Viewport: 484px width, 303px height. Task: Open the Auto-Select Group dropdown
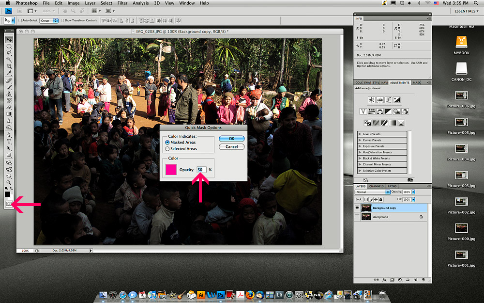49,20
